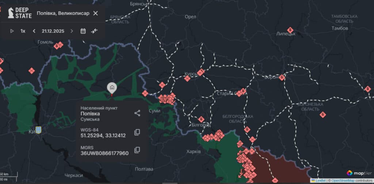Viewport: 374px width, 184px height.
Task: Copy the MGRS coordinates
Action: 137,150
